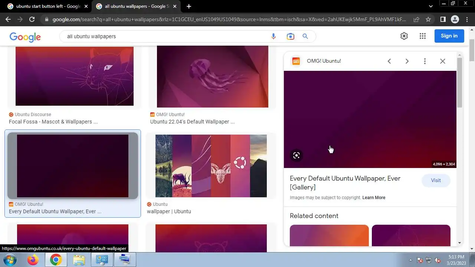The width and height of the screenshot is (475, 267).
Task: Click the Chrome taskbar icon
Action: [56, 260]
